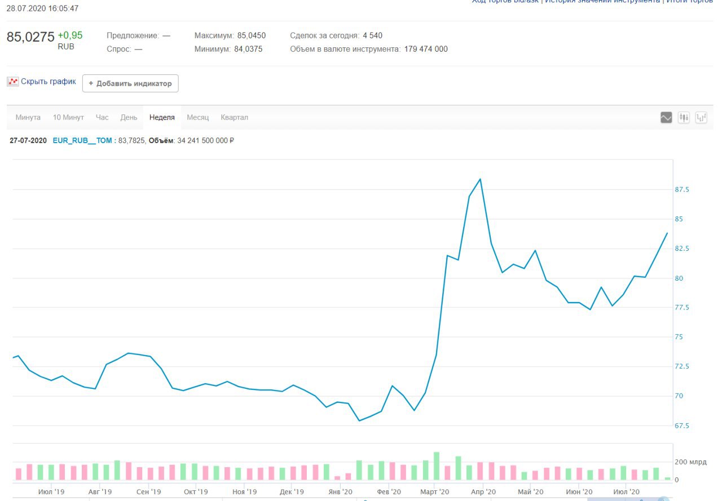This screenshot has width=722, height=501.
Task: Switch to the candlestick chart view
Action: coord(684,118)
